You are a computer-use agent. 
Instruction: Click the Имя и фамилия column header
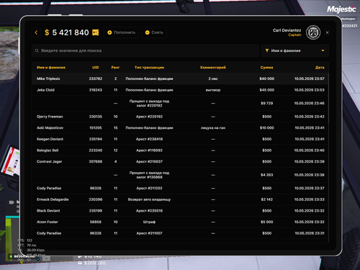tap(51, 68)
